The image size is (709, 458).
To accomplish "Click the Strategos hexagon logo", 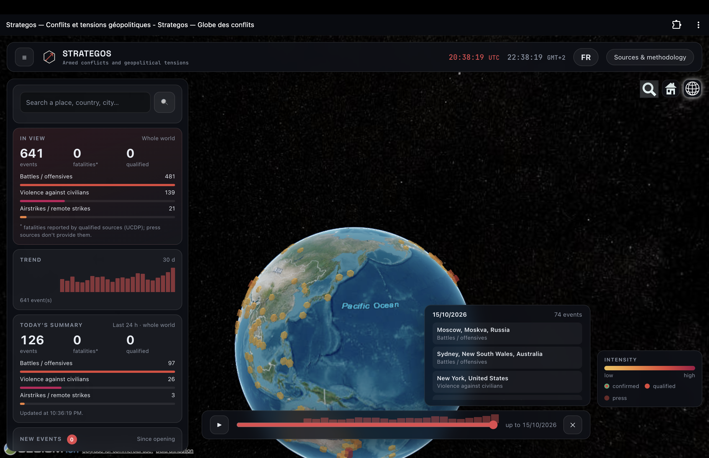I will pyautogui.click(x=49, y=57).
